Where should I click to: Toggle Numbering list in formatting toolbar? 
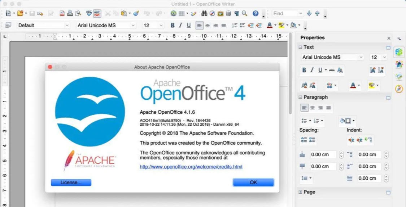[x=235, y=25]
